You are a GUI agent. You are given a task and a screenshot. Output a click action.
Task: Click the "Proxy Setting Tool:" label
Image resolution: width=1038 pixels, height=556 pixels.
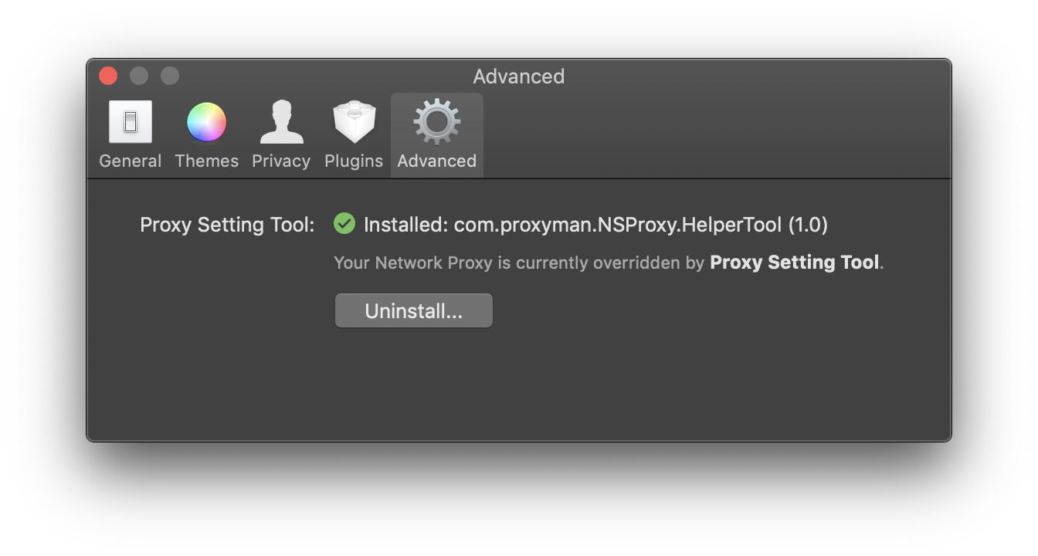point(227,225)
